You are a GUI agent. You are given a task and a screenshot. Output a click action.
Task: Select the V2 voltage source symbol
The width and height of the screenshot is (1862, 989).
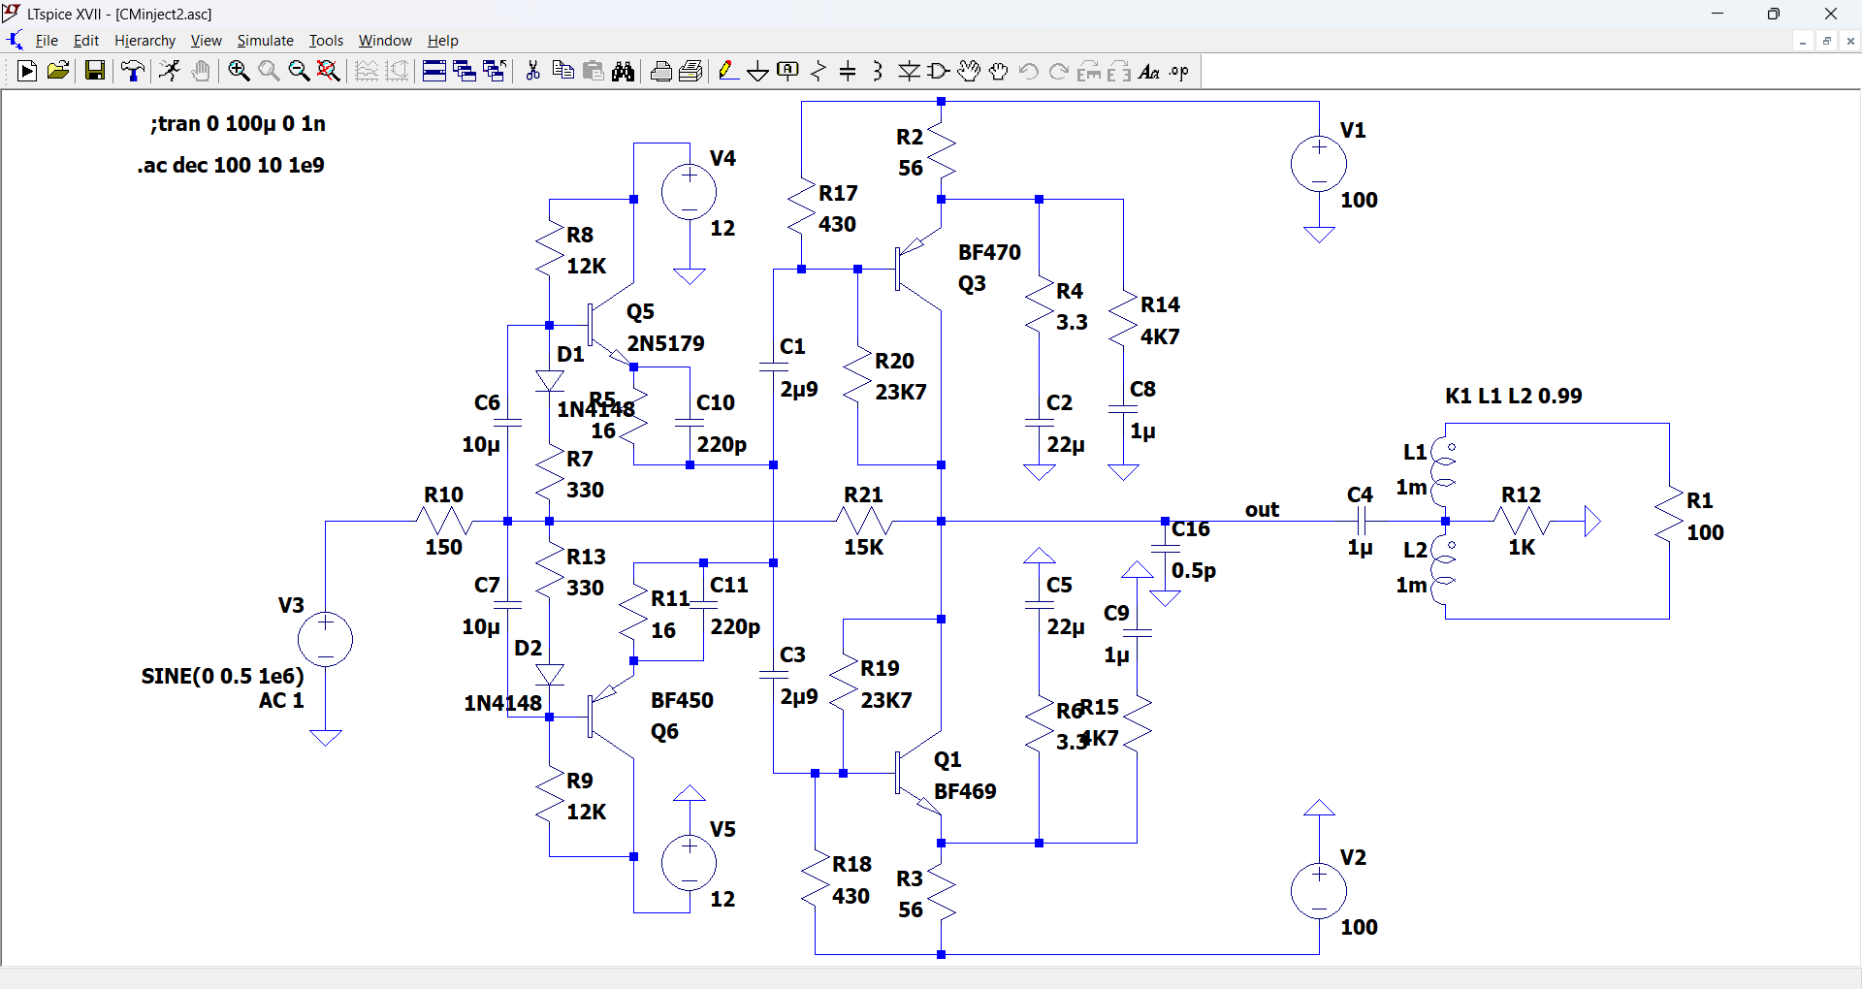(1319, 891)
